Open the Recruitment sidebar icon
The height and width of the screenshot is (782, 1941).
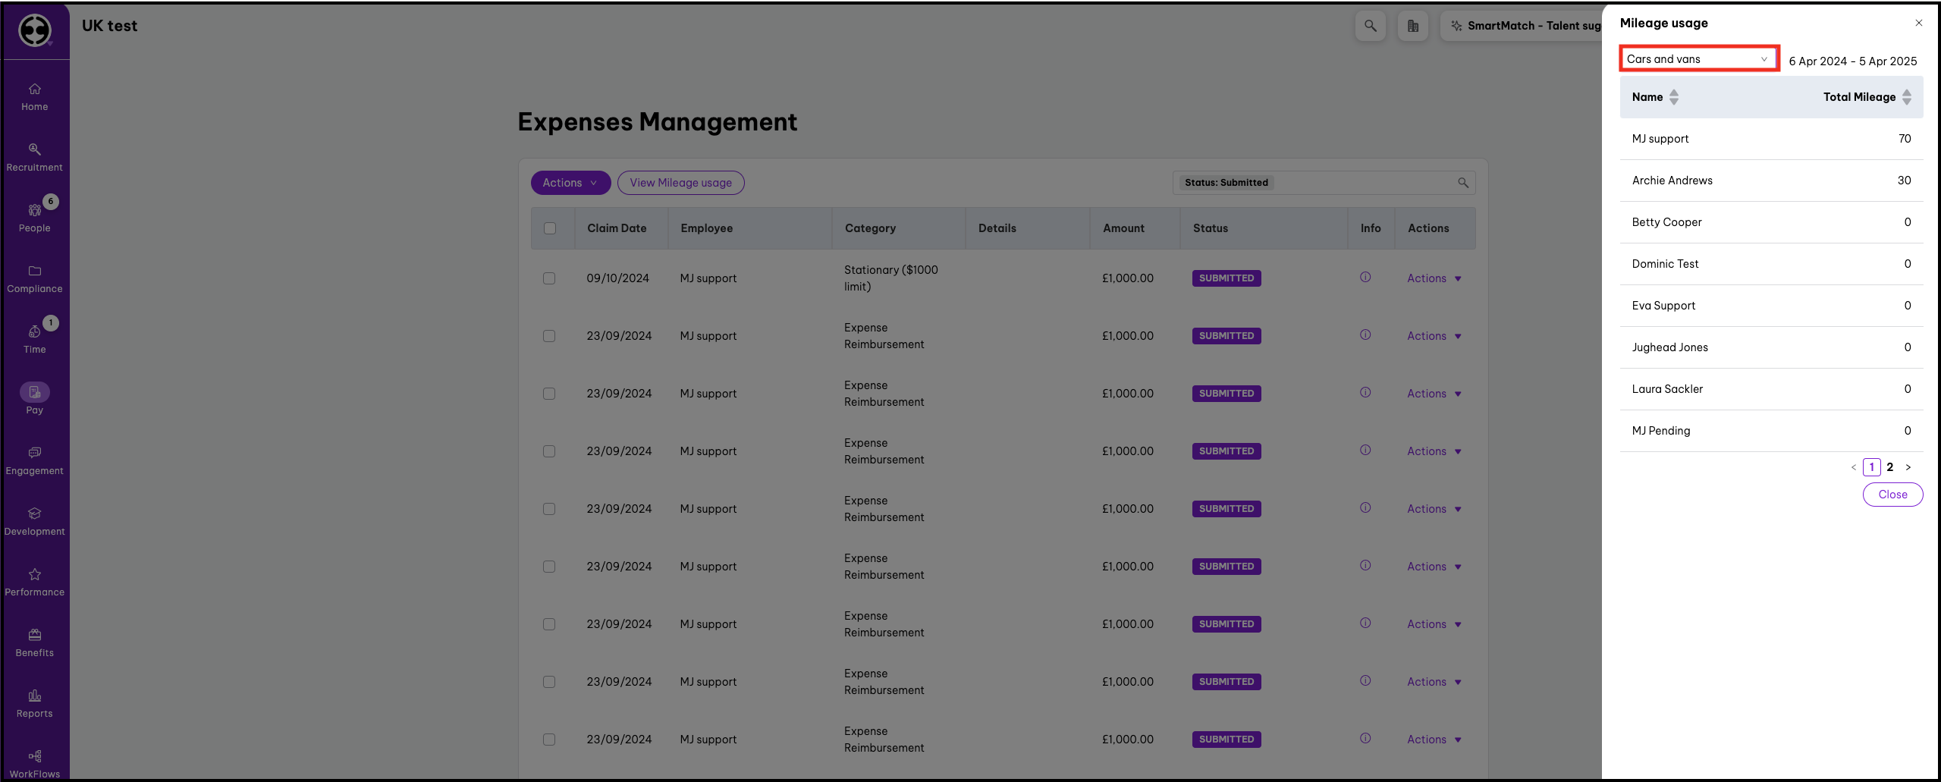click(x=35, y=150)
